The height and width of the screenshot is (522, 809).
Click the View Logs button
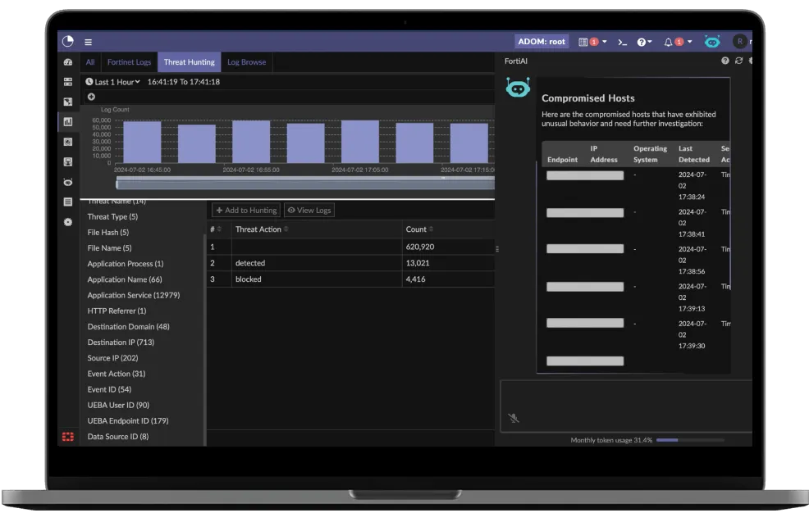click(309, 211)
